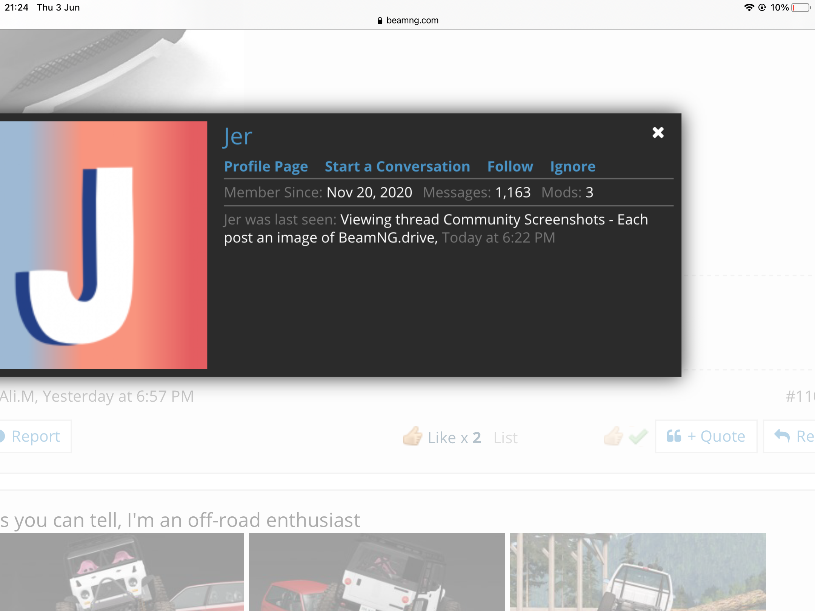Click the thumbs-up rating icon beside the green checkmark
This screenshot has height=611, width=815.
pyautogui.click(x=614, y=436)
